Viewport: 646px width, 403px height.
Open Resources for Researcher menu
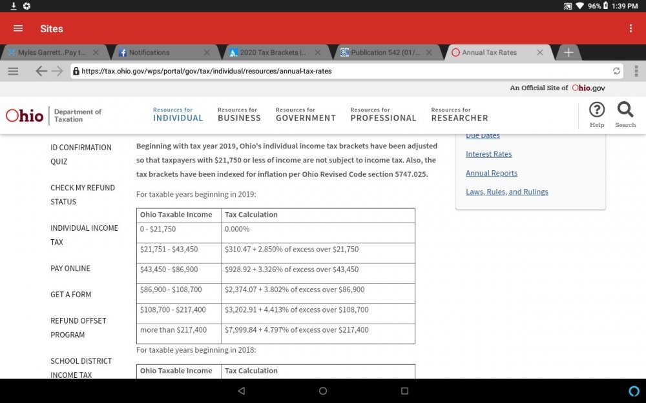click(459, 115)
